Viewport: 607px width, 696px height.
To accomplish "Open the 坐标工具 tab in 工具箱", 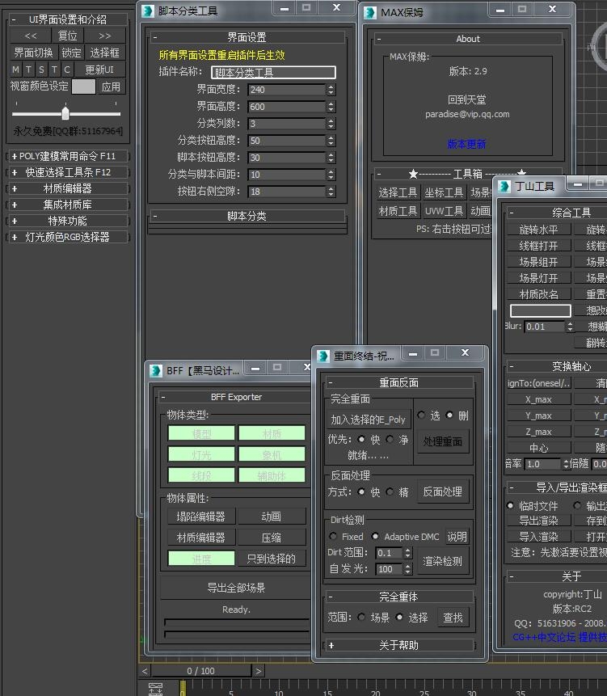I will (444, 192).
